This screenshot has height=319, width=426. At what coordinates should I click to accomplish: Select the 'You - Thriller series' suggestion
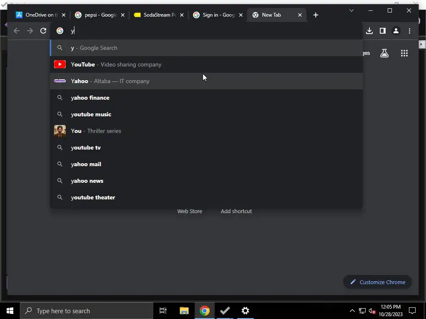206,131
